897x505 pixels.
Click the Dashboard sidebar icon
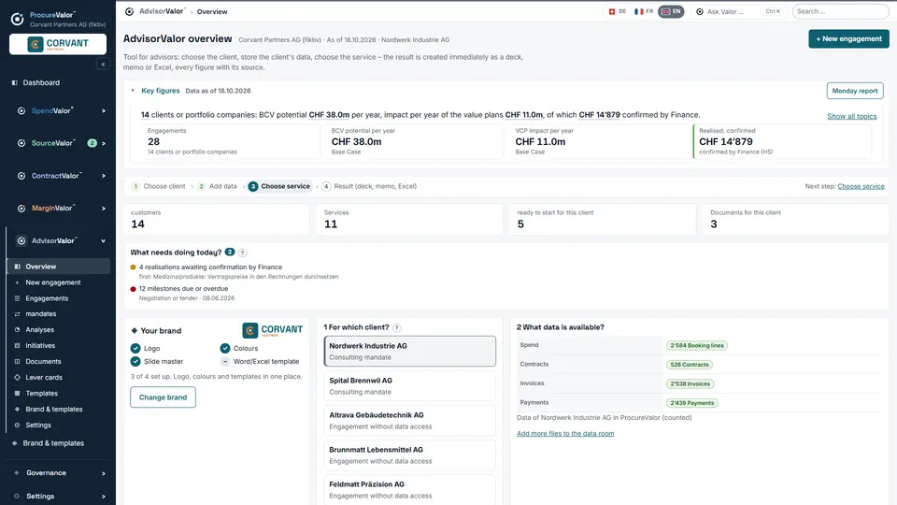tap(15, 82)
